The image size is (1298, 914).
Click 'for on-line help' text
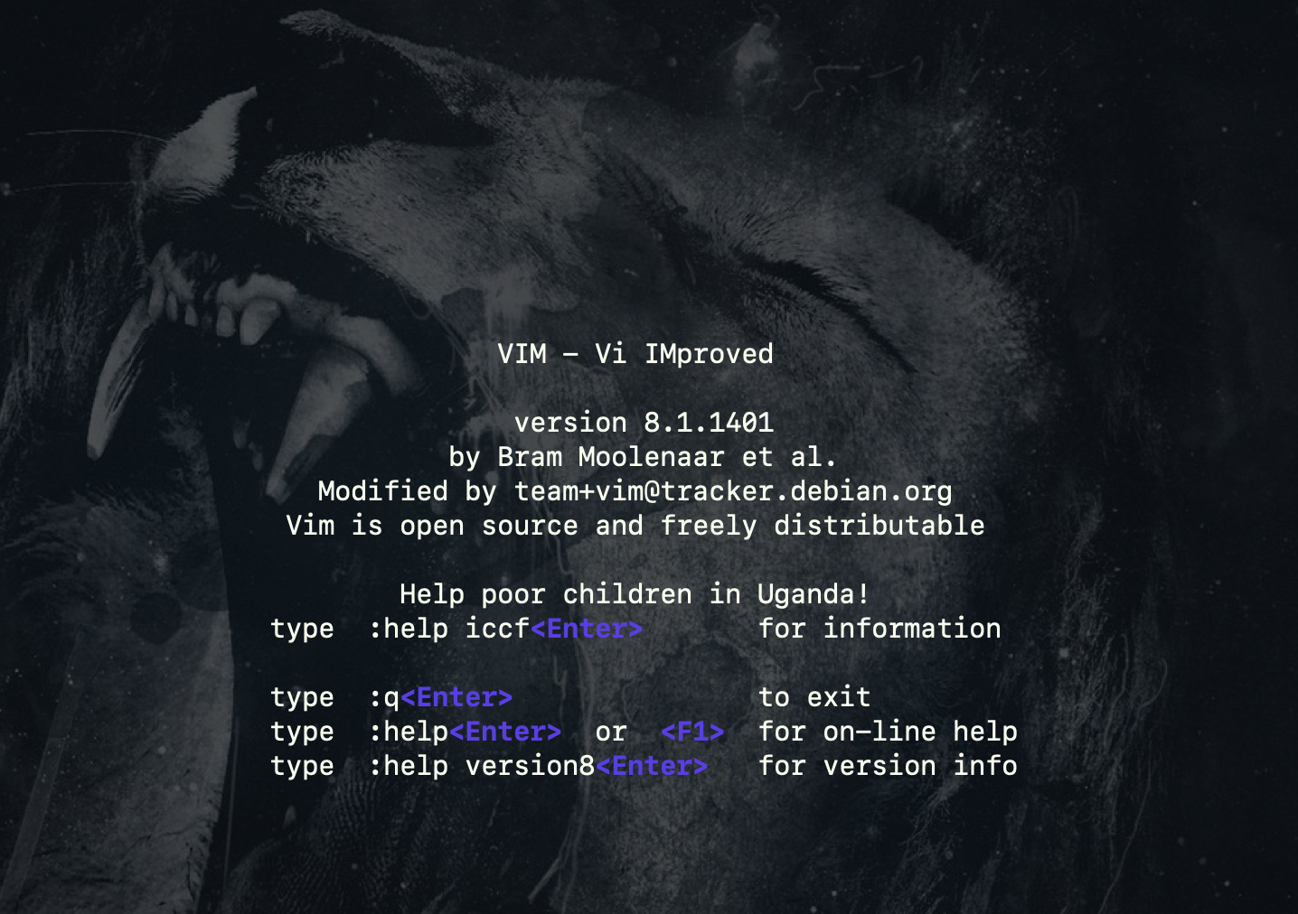point(888,732)
